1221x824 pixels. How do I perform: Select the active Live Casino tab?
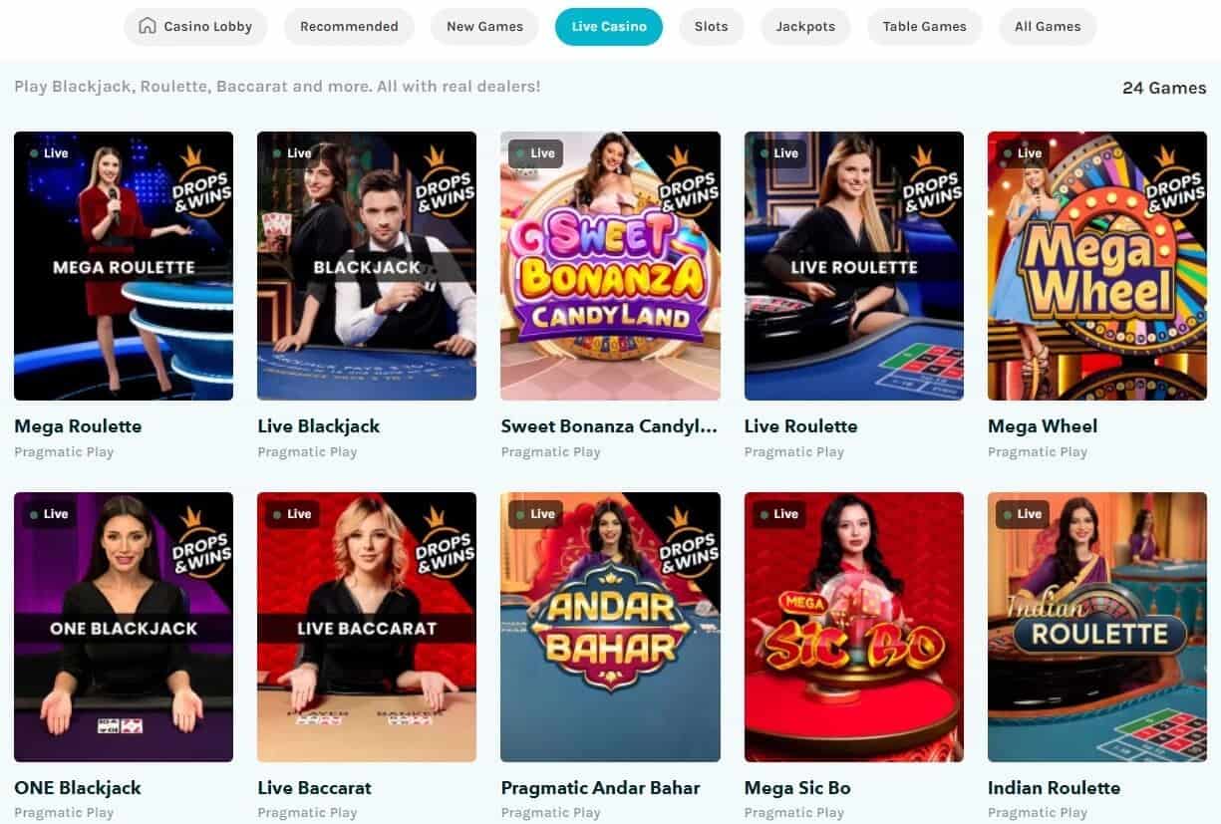pyautogui.click(x=608, y=27)
